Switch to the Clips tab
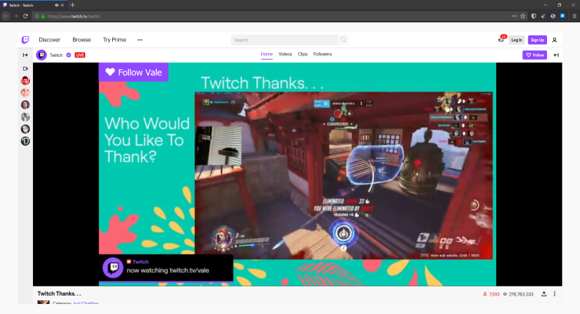The width and height of the screenshot is (580, 314). (x=303, y=55)
